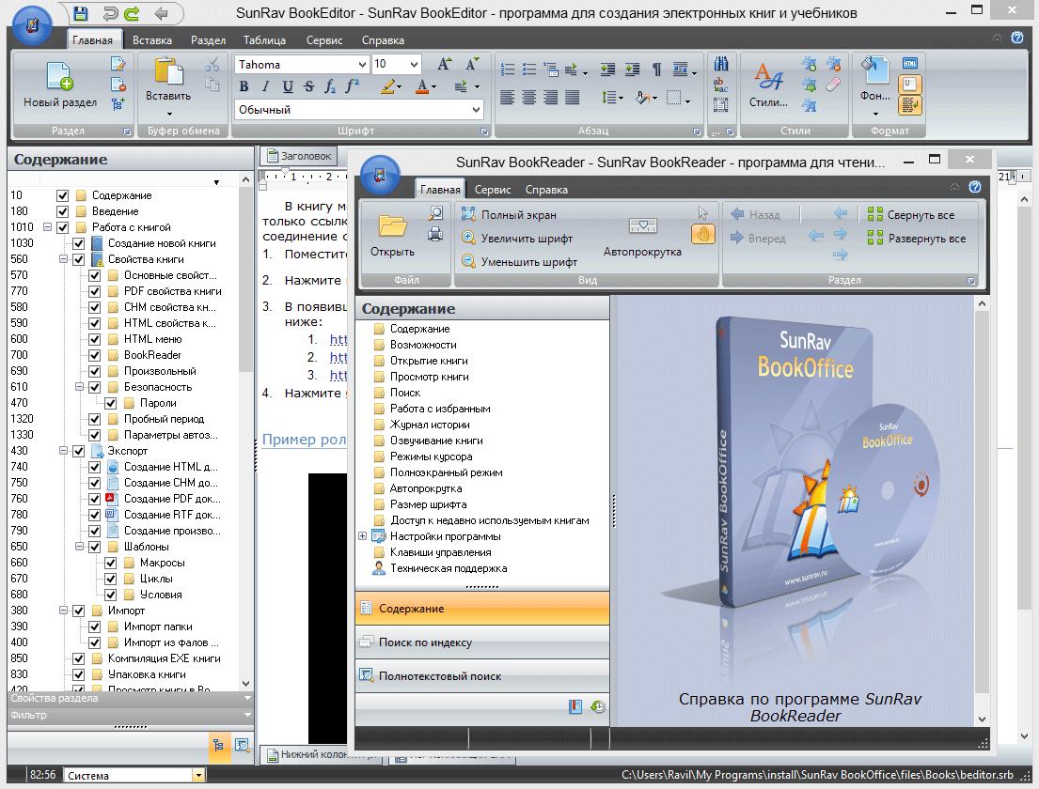Click the eraser clear-style icon
This screenshot has height=789, width=1039.
coord(834,84)
